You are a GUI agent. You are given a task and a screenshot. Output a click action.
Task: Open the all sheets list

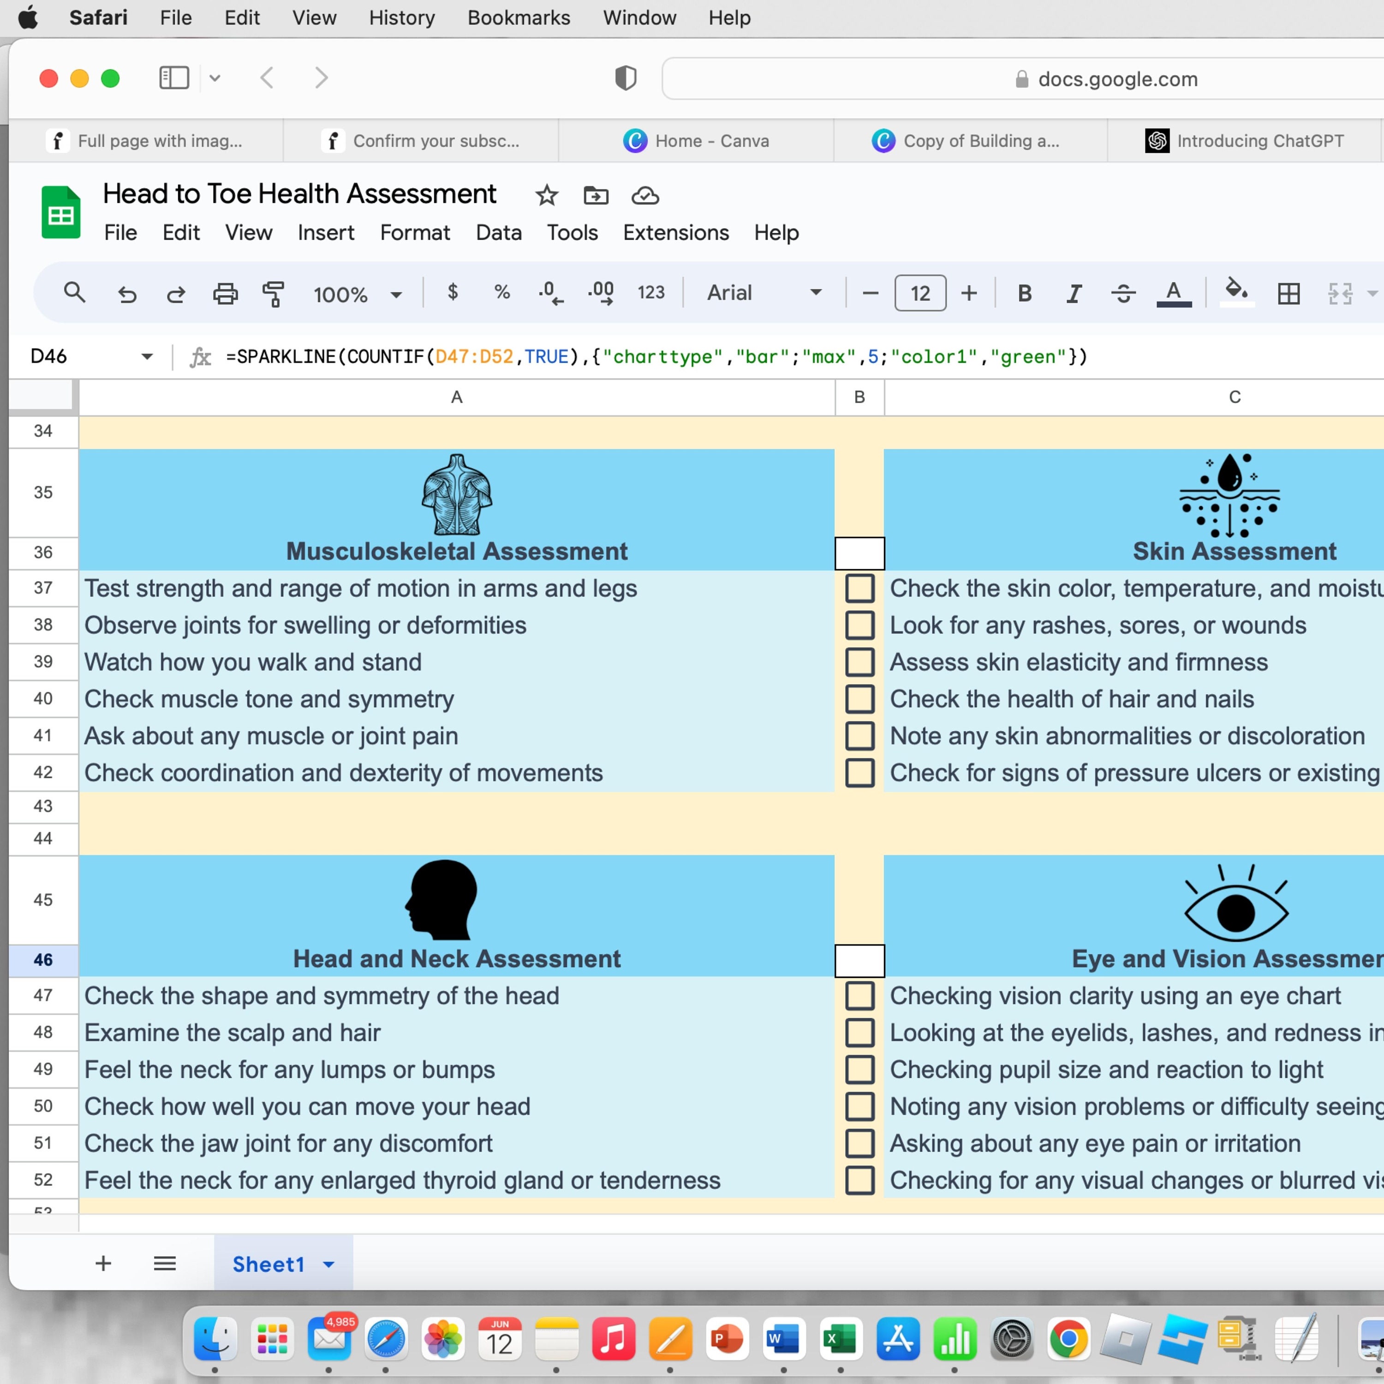coord(165,1263)
